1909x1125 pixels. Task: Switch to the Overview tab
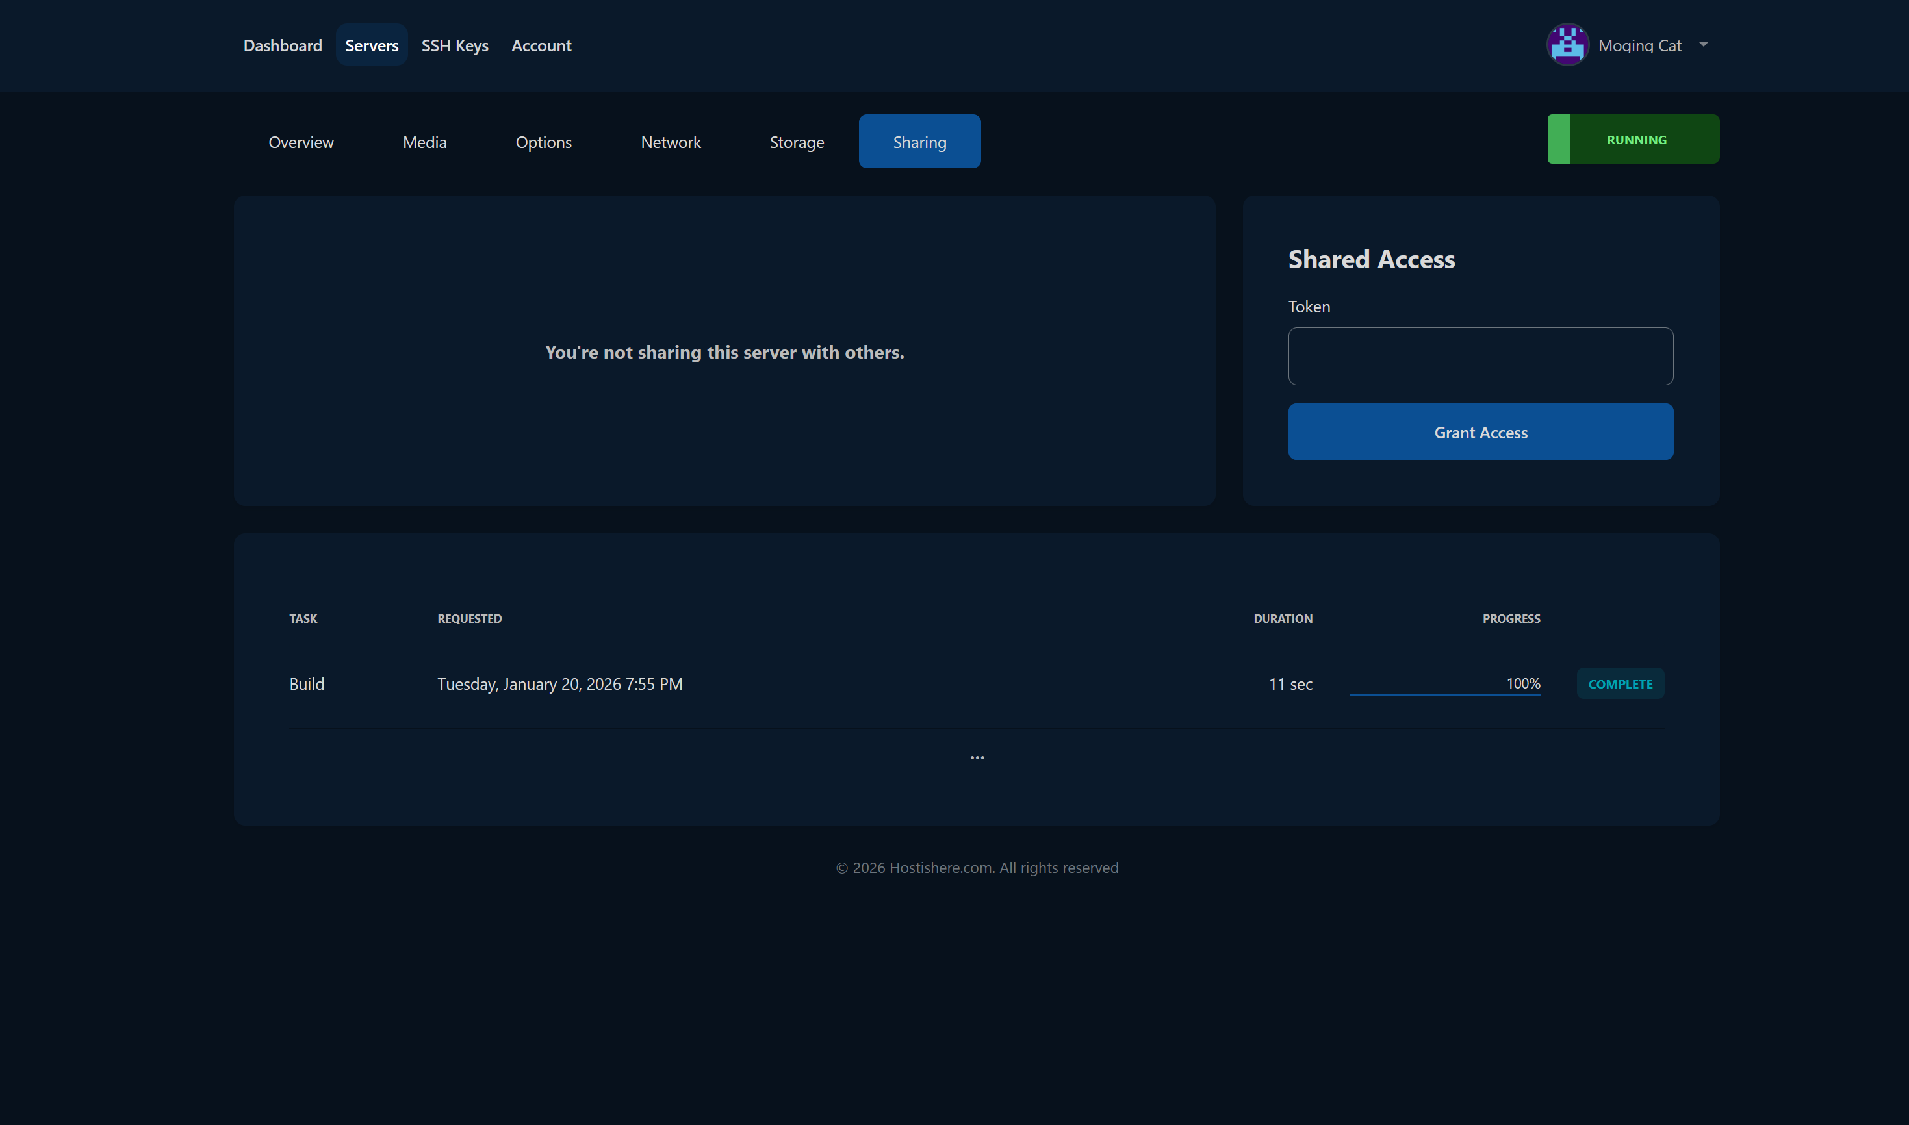tap(300, 142)
